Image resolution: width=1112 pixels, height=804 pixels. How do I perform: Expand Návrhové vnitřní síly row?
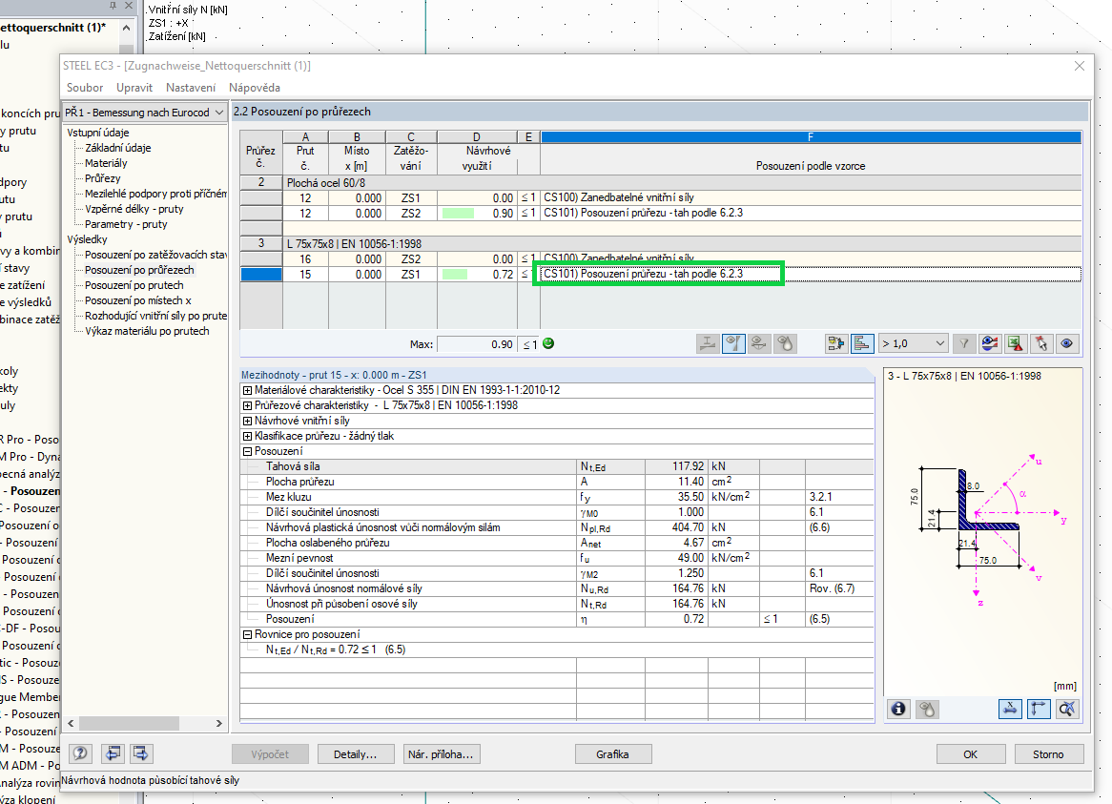tap(247, 422)
